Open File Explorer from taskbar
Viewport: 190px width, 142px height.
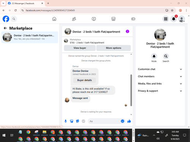pos(44,132)
